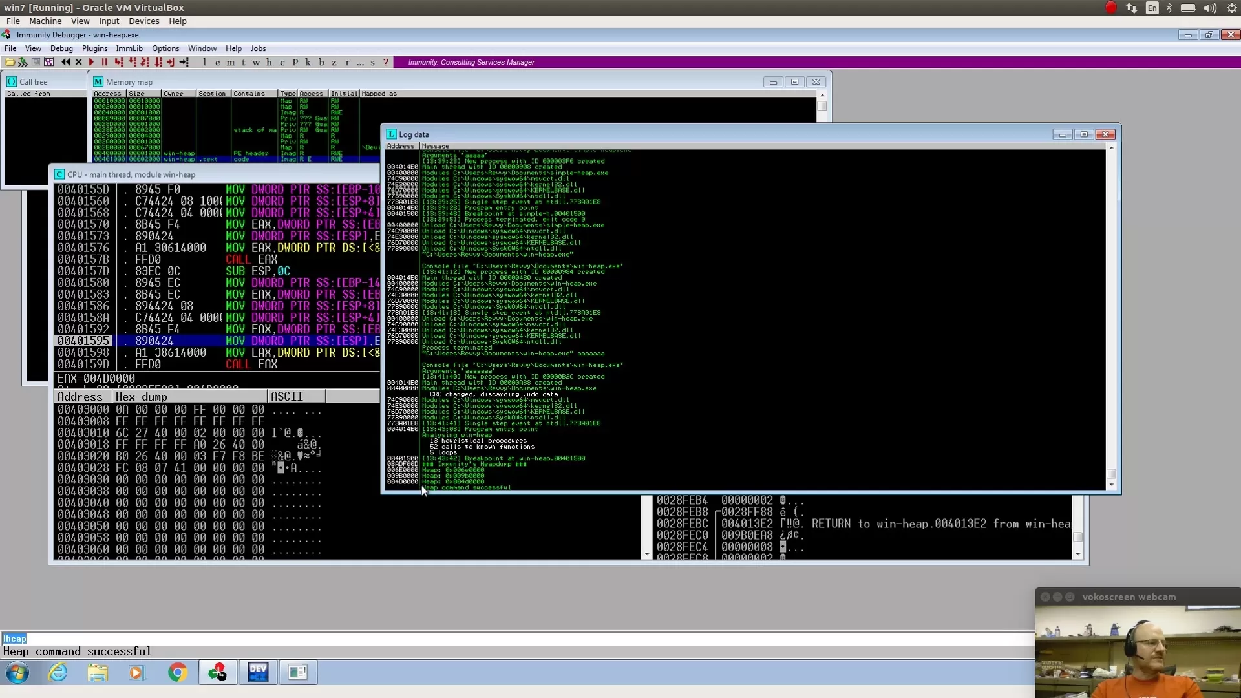Pause execution with the pause icon
The height and width of the screenshot is (698, 1241).
tap(104, 62)
